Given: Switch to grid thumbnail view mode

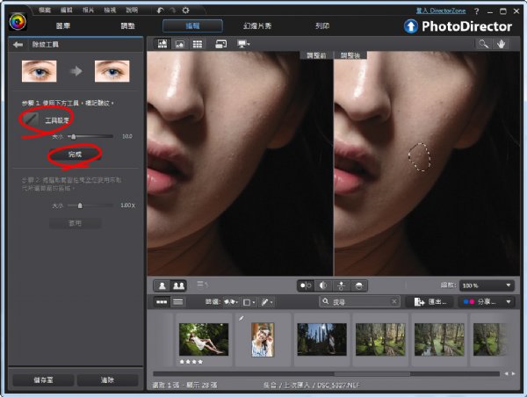Looking at the screenshot, I should (x=199, y=43).
